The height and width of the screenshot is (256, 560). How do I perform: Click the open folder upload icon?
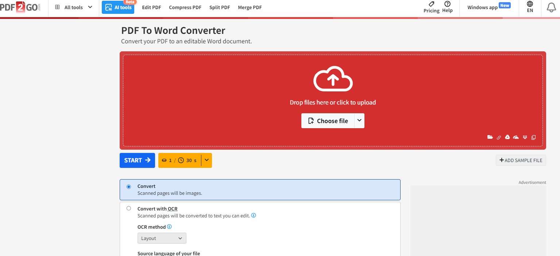490,137
